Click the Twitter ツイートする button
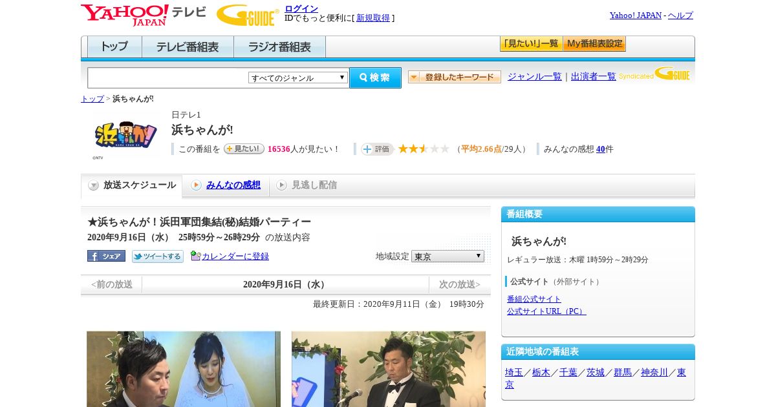The width and height of the screenshot is (776, 407). [x=158, y=256]
